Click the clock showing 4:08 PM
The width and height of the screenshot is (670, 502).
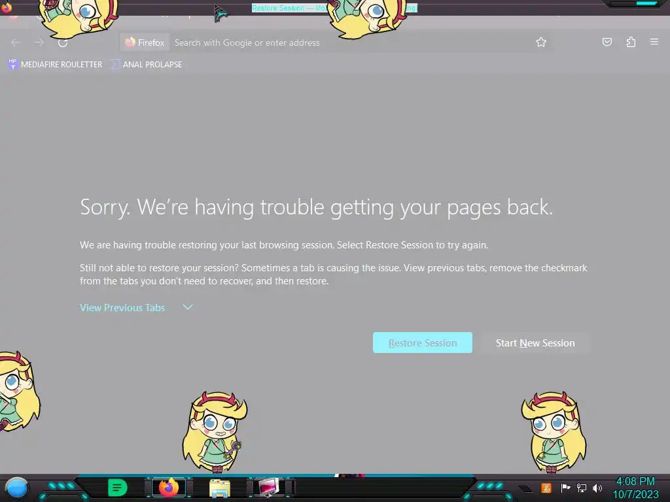click(635, 488)
